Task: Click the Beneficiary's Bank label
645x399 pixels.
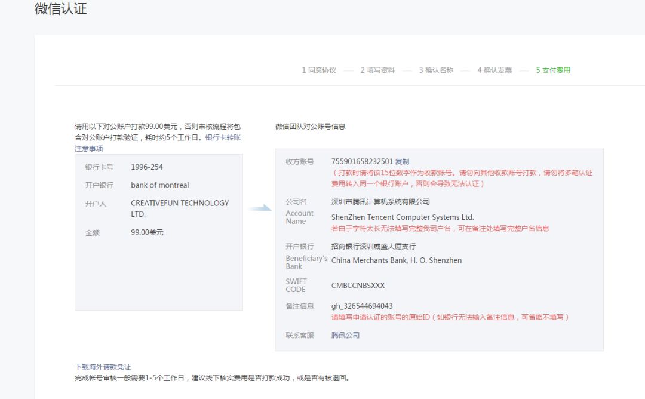Action: click(306, 262)
